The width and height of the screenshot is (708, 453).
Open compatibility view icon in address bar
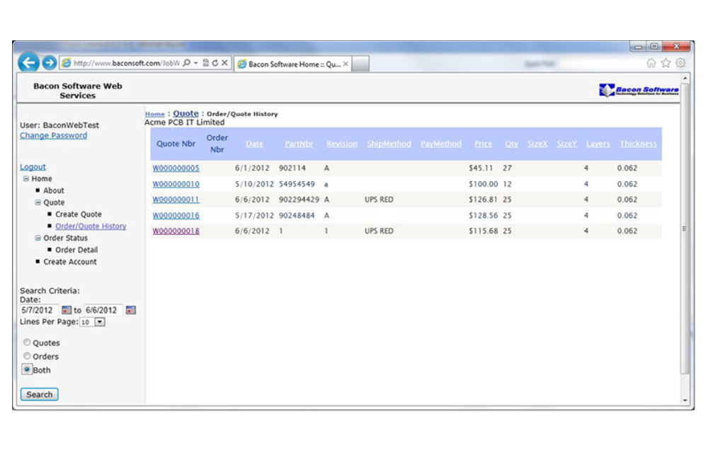click(x=206, y=63)
